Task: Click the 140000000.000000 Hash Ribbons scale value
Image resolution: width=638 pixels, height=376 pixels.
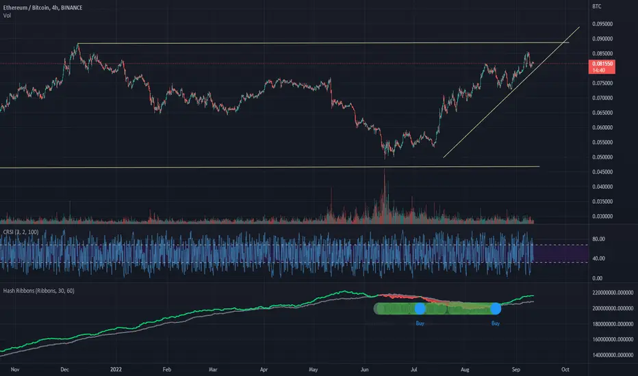Action: click(613, 355)
